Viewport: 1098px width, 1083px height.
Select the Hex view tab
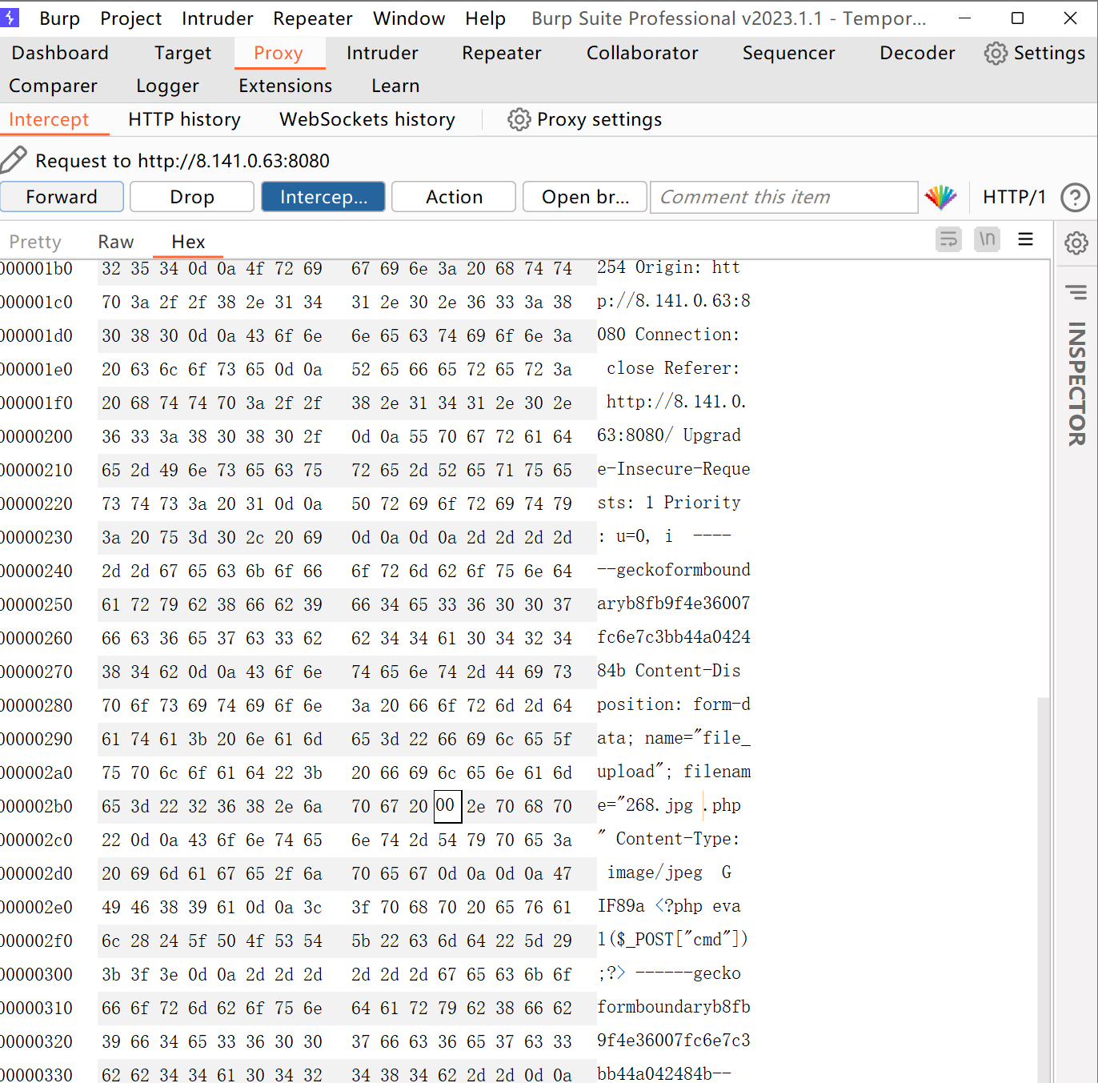click(189, 242)
